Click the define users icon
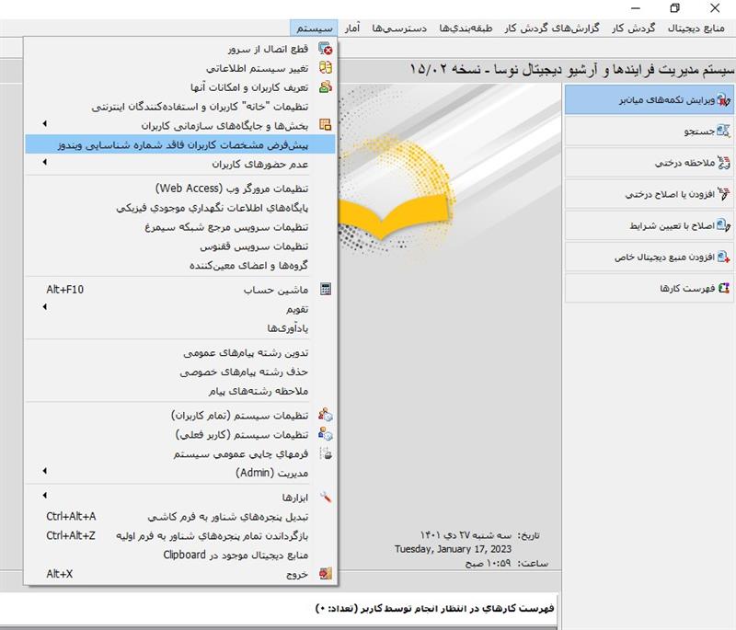 tap(324, 87)
